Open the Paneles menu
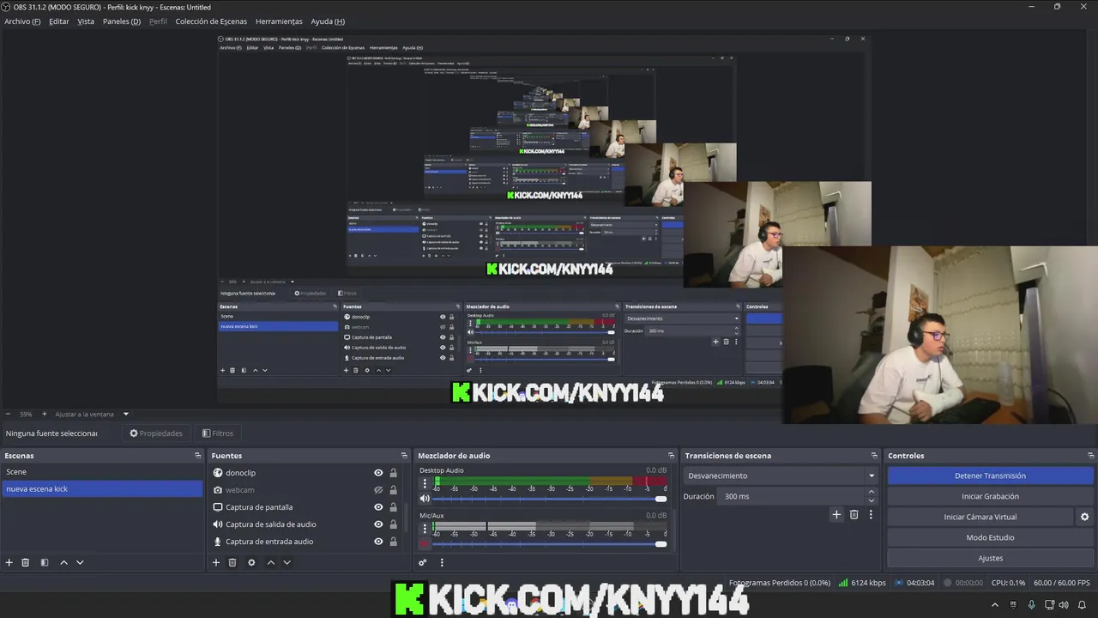The width and height of the screenshot is (1098, 618). (122, 21)
